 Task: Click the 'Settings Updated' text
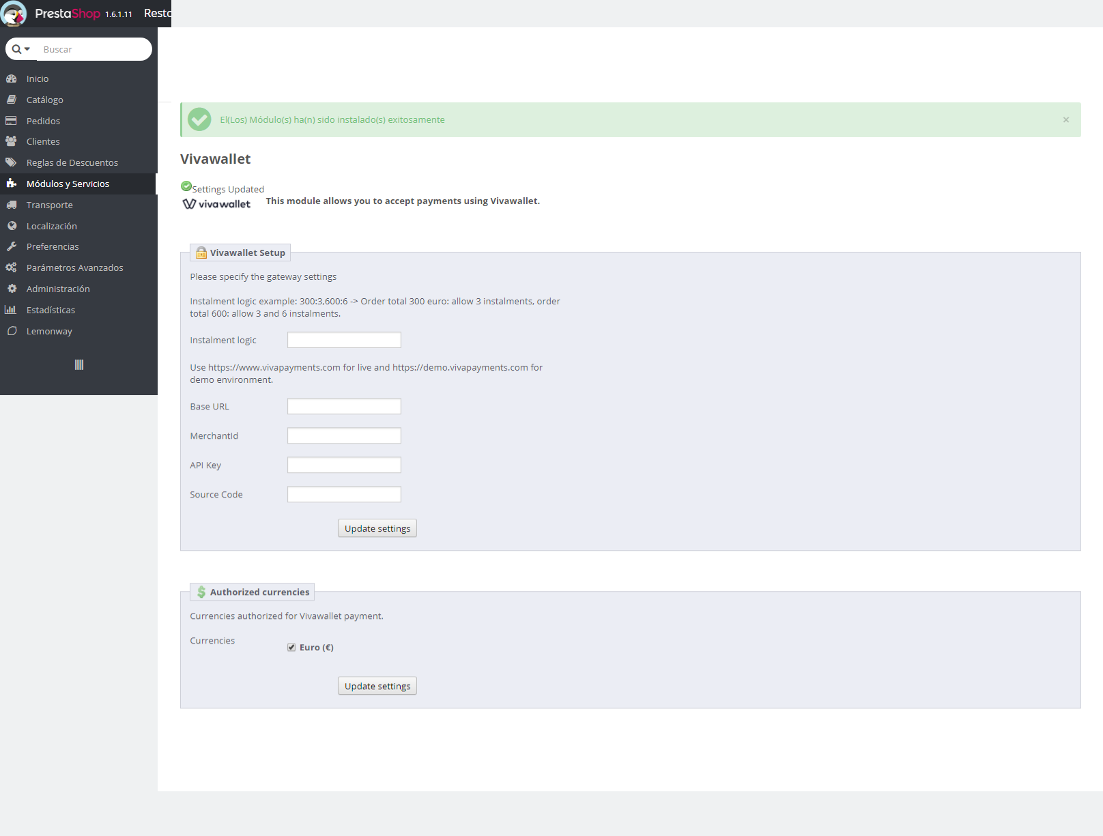[x=228, y=189]
